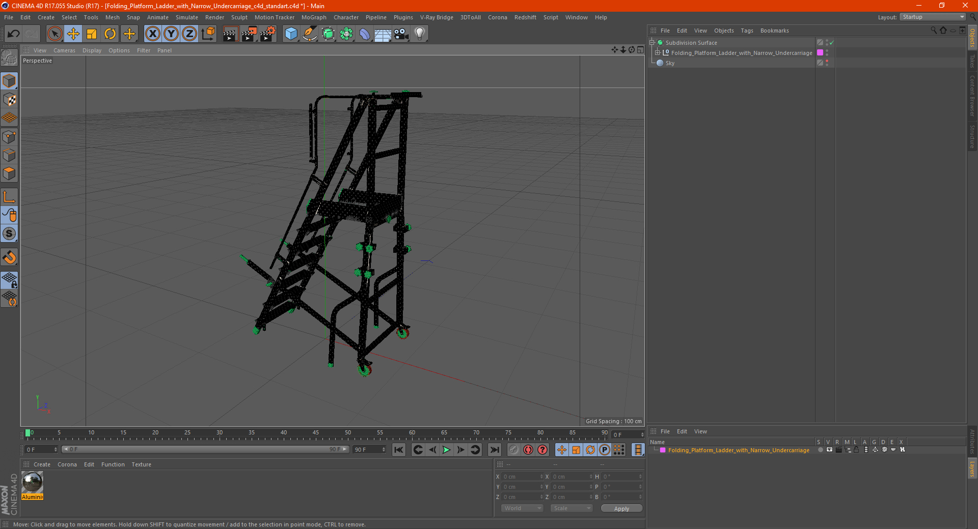
Task: Toggle Y axis lock
Action: 171,34
